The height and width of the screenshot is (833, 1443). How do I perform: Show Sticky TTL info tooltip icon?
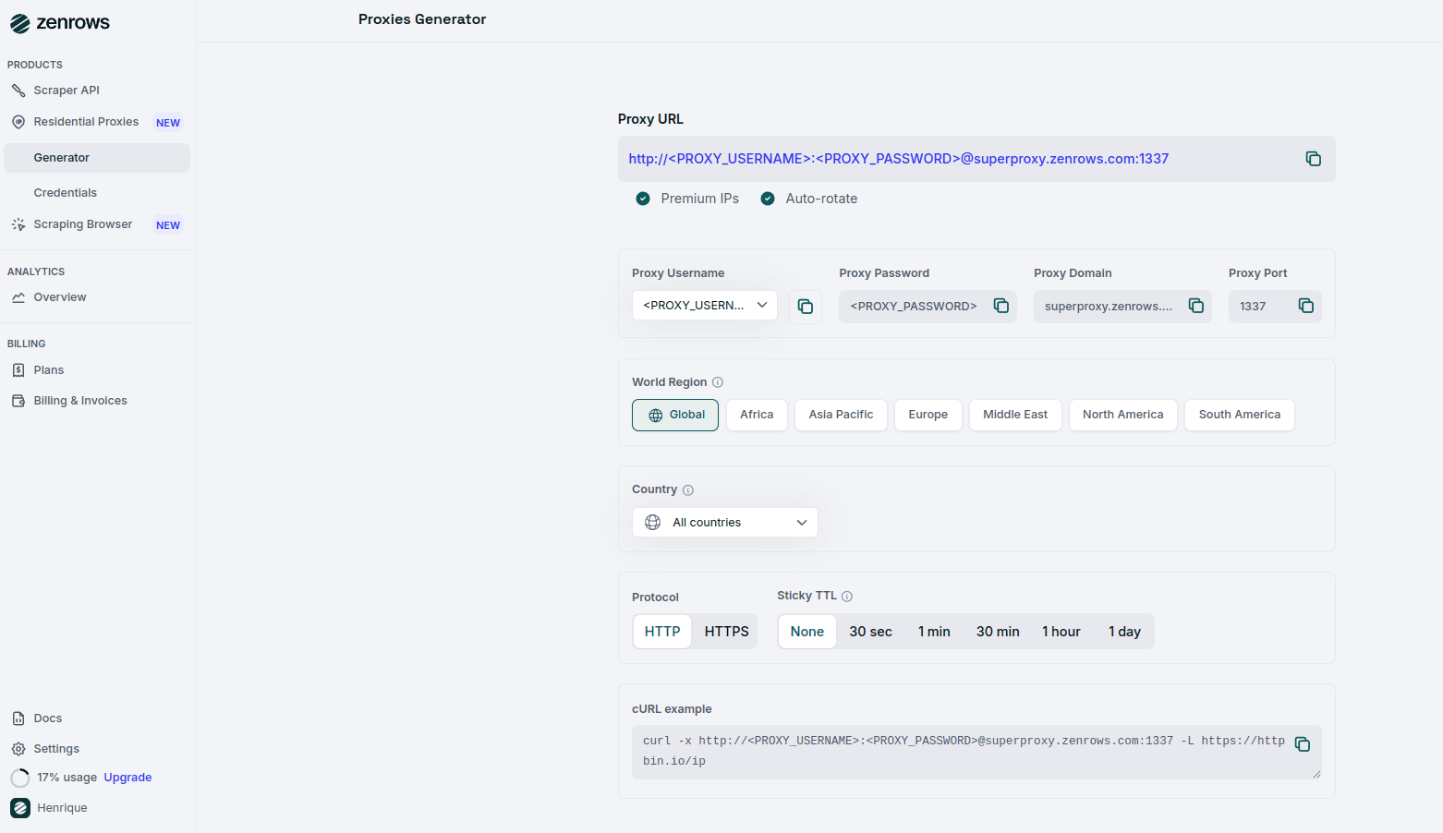[x=847, y=597]
